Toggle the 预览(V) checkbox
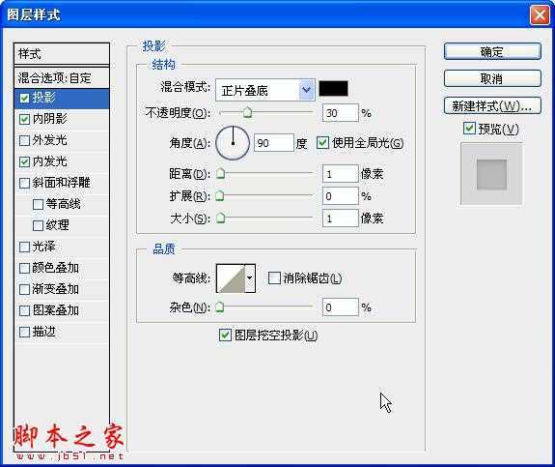Viewport: 555px width, 467px height. (469, 128)
